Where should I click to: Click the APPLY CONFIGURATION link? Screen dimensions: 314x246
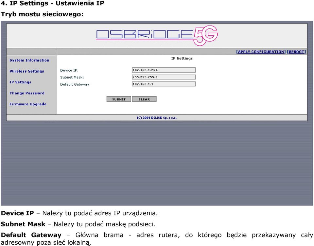pyautogui.click(x=261, y=52)
